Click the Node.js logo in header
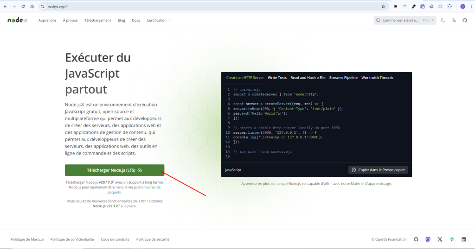The height and width of the screenshot is (249, 475). pyautogui.click(x=17, y=20)
